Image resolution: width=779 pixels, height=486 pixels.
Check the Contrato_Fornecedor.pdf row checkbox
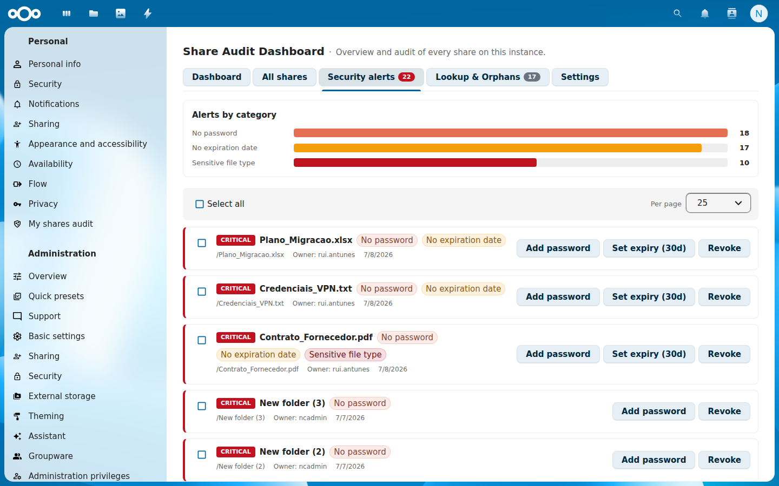202,340
